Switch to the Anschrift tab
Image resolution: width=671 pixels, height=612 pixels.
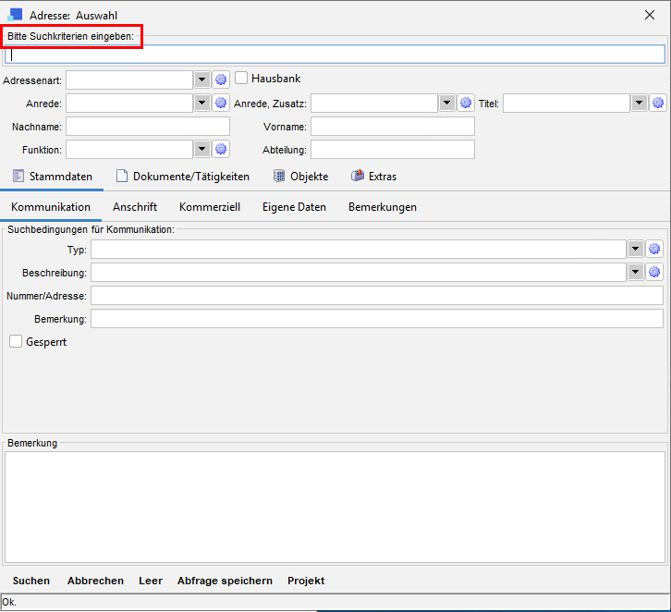coord(135,207)
